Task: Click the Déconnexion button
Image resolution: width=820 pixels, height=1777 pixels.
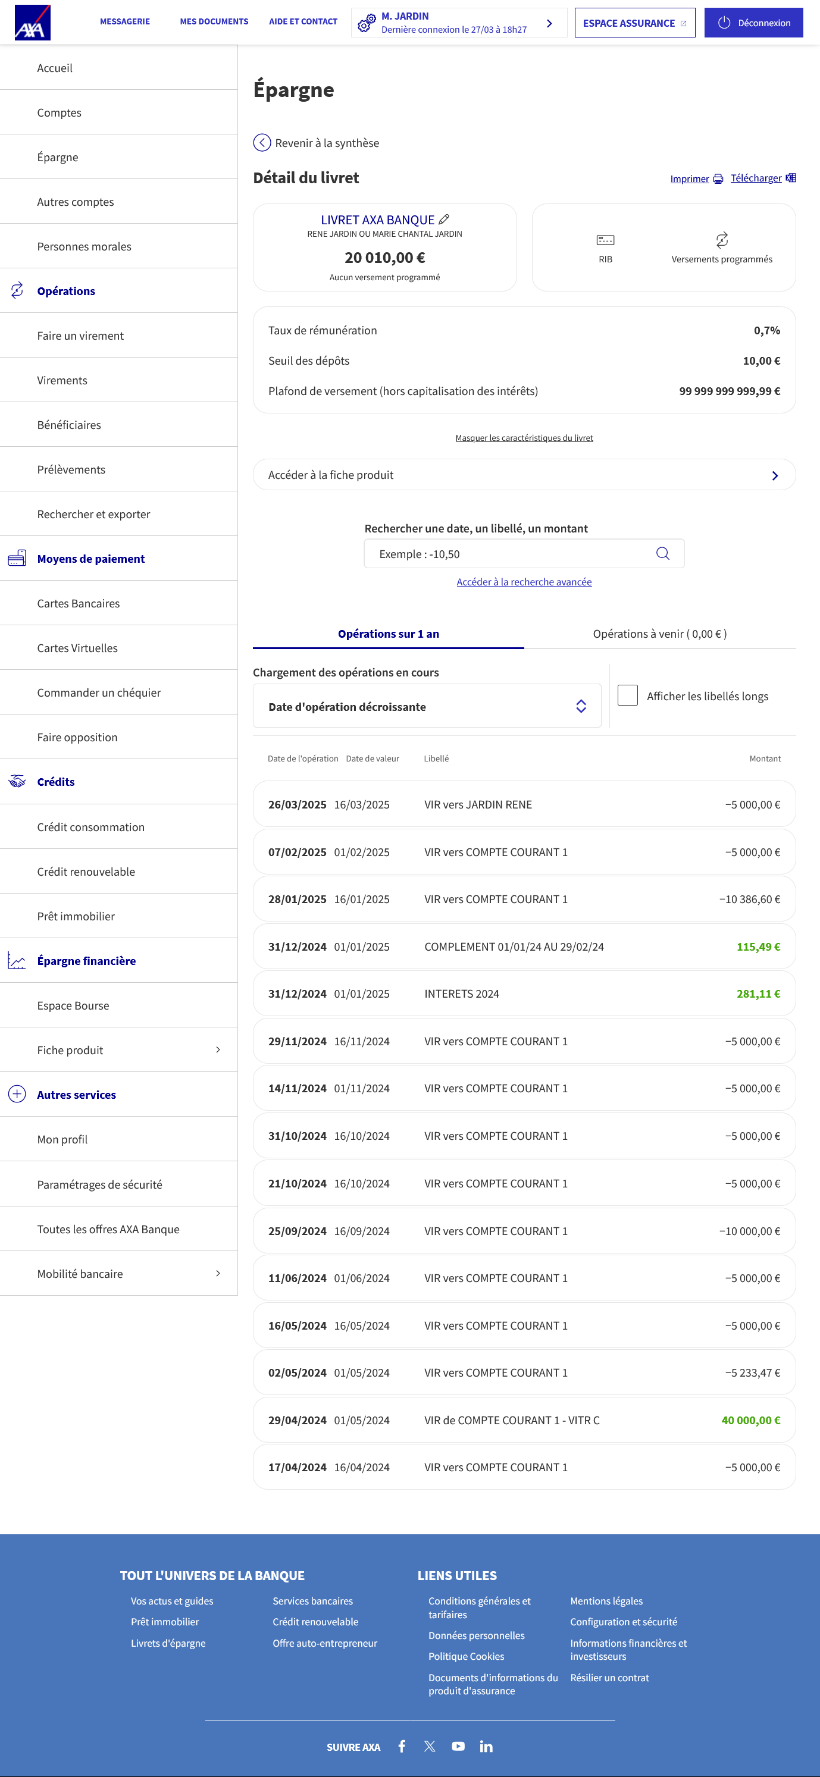Action: (x=753, y=23)
